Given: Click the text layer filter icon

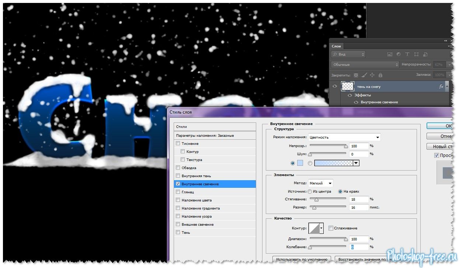Looking at the screenshot, I should 407,54.
